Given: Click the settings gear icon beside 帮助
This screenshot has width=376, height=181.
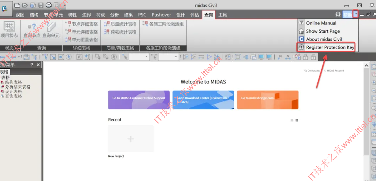Looking at the screenshot, I should (338, 15).
